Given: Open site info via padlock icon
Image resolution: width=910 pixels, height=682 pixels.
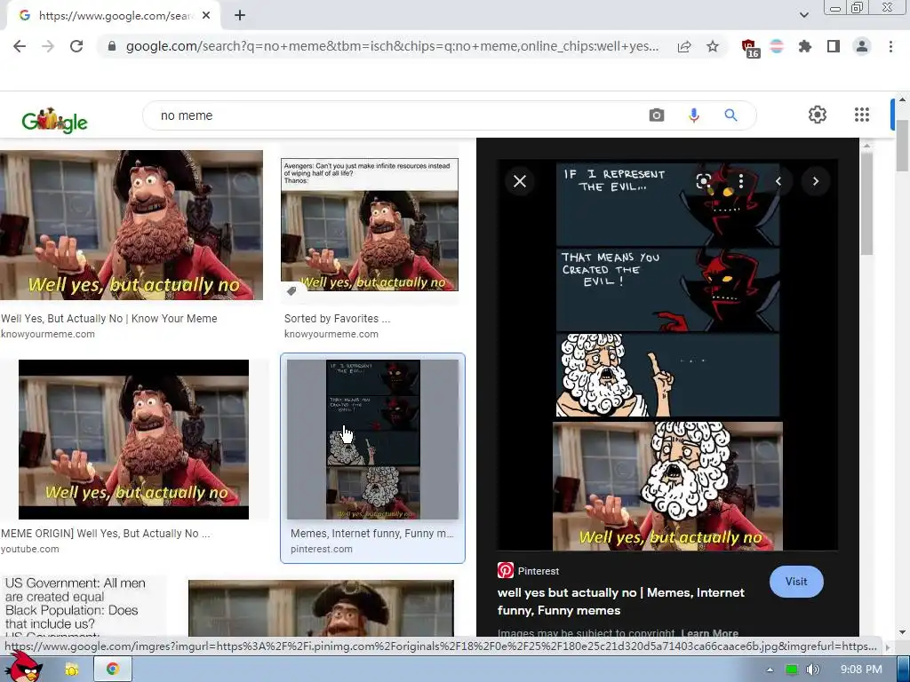Looking at the screenshot, I should pos(112,46).
